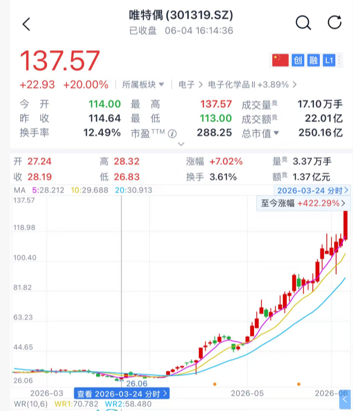Tap the current price 137.57
The width and height of the screenshot is (353, 411).
pos(60,61)
